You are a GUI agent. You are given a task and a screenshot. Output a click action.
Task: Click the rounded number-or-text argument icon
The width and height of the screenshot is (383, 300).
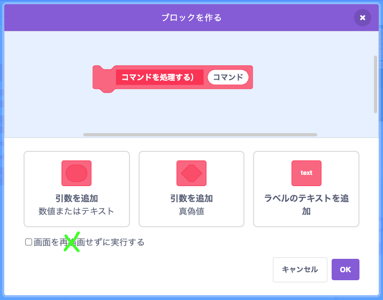tap(76, 173)
